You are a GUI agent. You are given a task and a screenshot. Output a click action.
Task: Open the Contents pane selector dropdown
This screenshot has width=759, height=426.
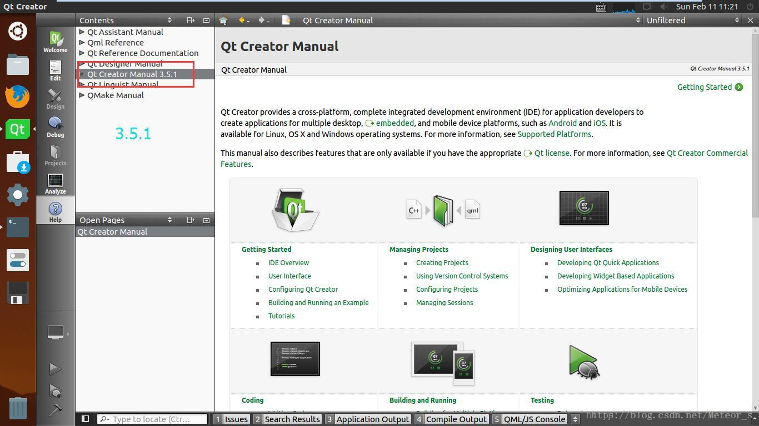point(126,20)
